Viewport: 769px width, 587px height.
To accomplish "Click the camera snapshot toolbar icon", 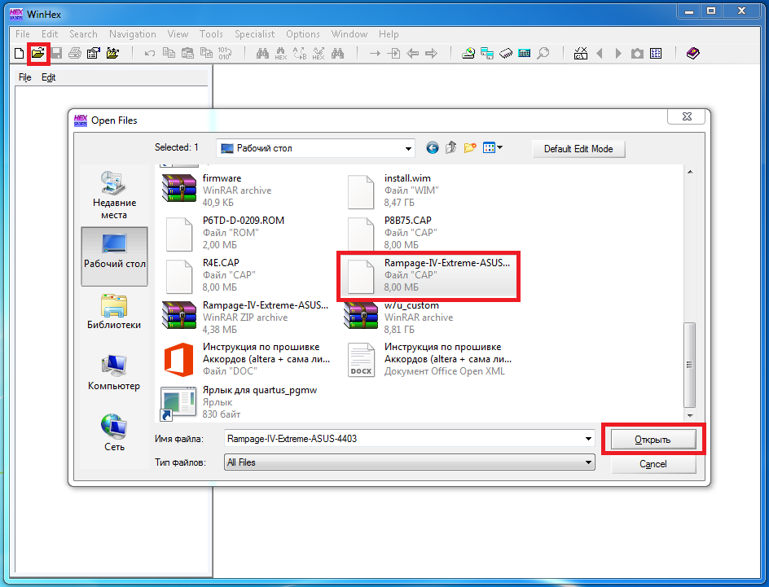I will (x=637, y=54).
